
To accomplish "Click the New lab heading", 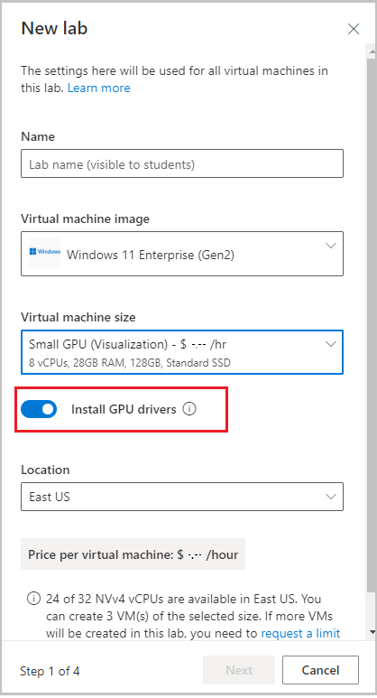I will point(54,28).
